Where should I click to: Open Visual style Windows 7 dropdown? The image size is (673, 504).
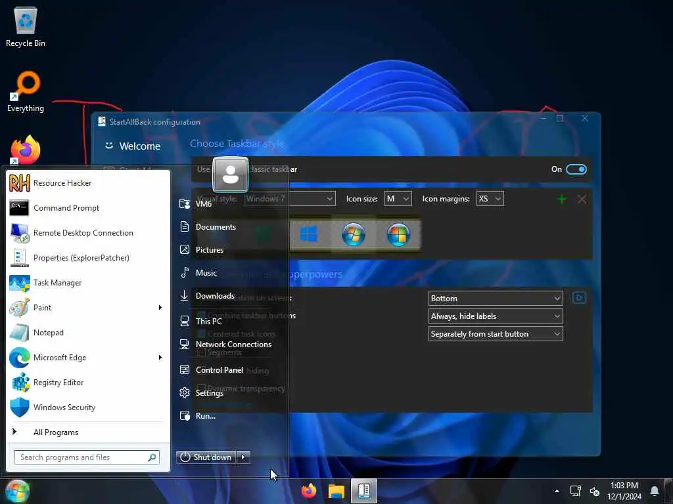coord(290,199)
